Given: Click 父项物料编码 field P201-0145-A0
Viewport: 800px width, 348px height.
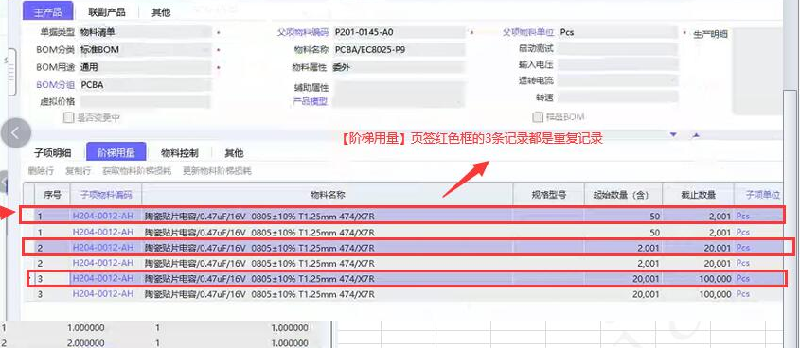Looking at the screenshot, I should click(399, 32).
